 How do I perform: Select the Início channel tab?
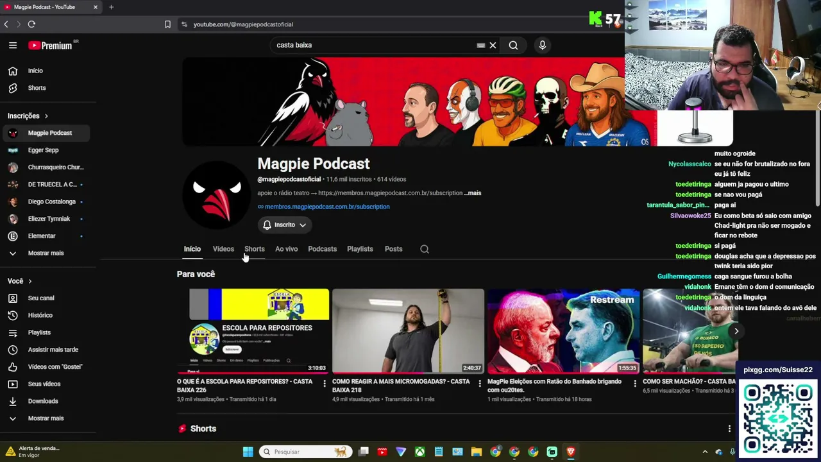click(192, 249)
